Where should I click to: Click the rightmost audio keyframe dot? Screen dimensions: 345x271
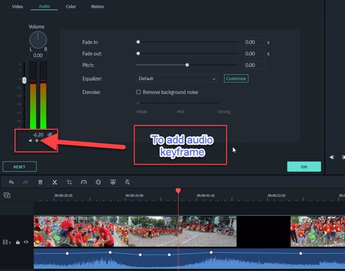300,253
